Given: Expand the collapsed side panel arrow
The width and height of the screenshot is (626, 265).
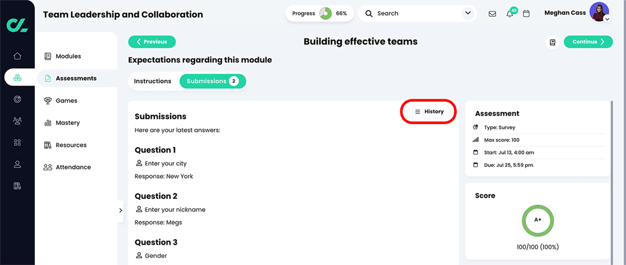Looking at the screenshot, I should (x=120, y=211).
